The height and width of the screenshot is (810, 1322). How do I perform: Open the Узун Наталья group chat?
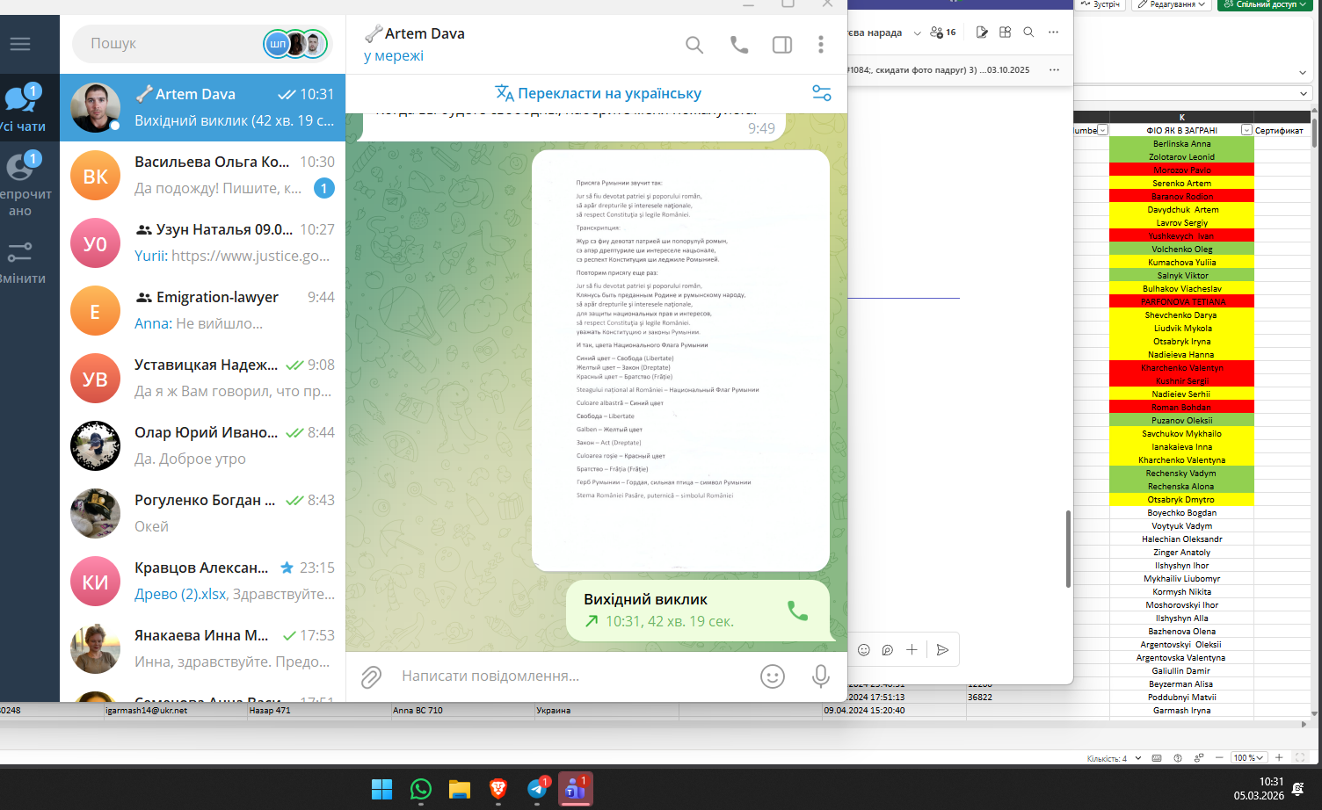click(202, 242)
